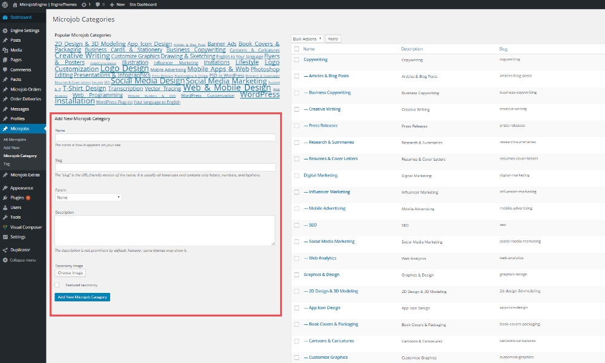This screenshot has height=363, width=605.
Task: Open Engine Settings via its gear icon
Action: [5, 30]
